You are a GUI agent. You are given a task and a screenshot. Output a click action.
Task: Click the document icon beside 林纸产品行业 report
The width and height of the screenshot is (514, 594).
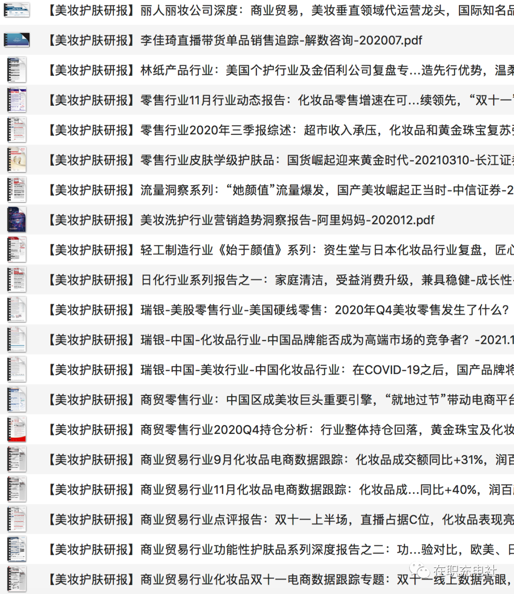(x=17, y=70)
